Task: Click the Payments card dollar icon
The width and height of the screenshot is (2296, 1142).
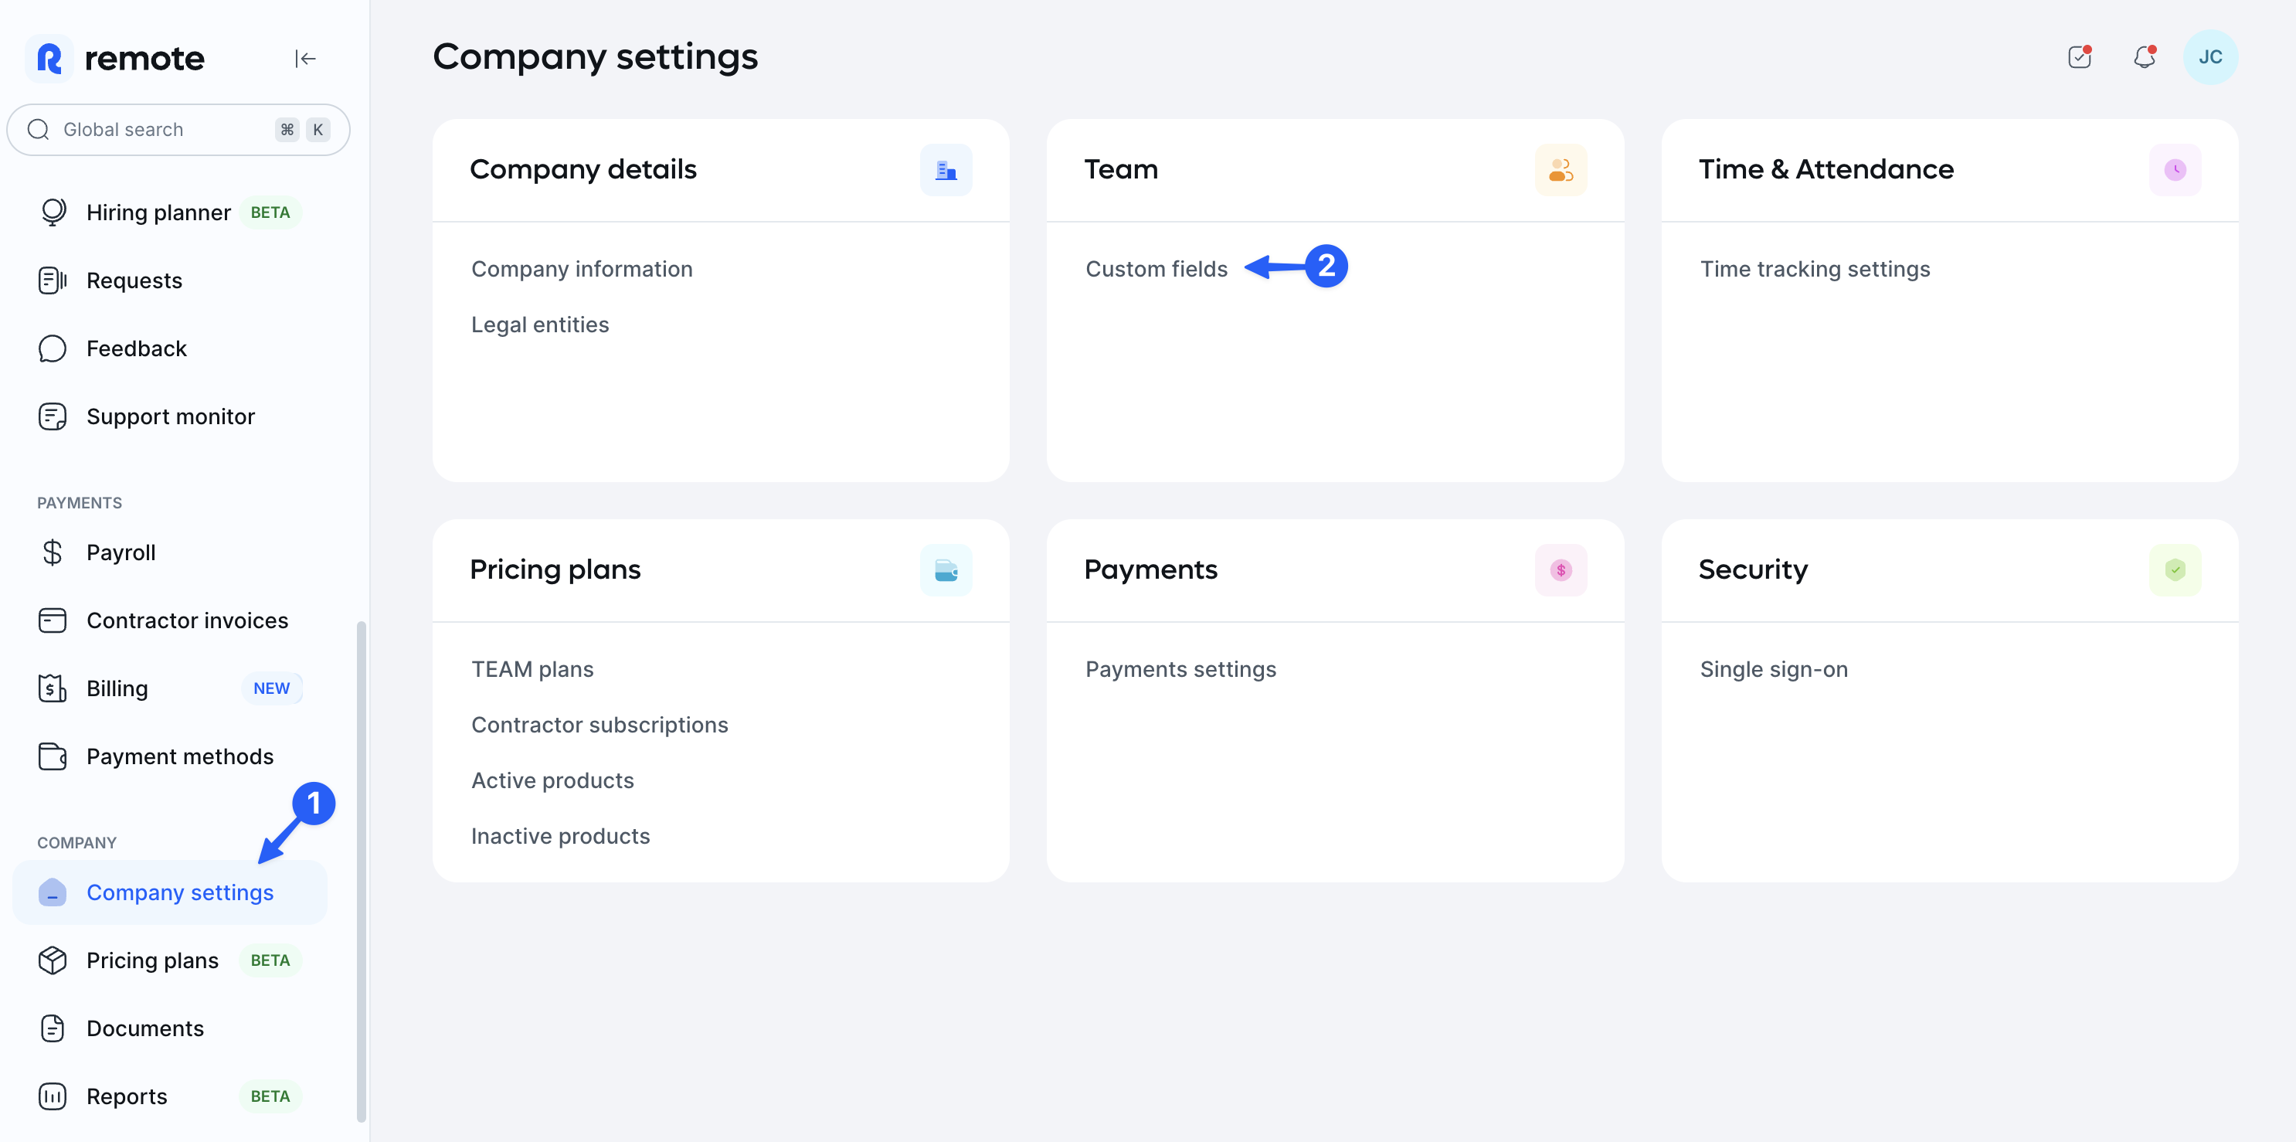Action: pyautogui.click(x=1561, y=569)
